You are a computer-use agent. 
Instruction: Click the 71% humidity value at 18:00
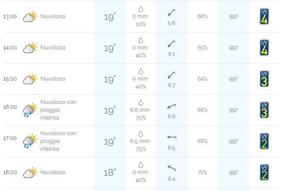click(x=202, y=172)
